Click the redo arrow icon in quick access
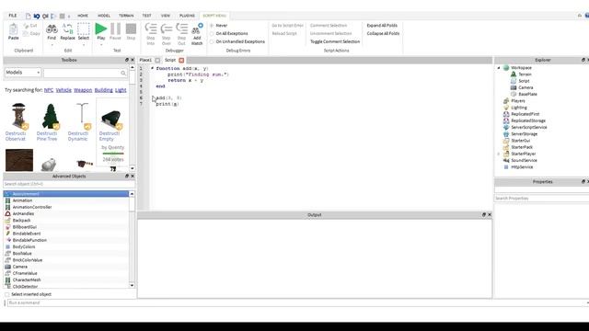 click(45, 16)
